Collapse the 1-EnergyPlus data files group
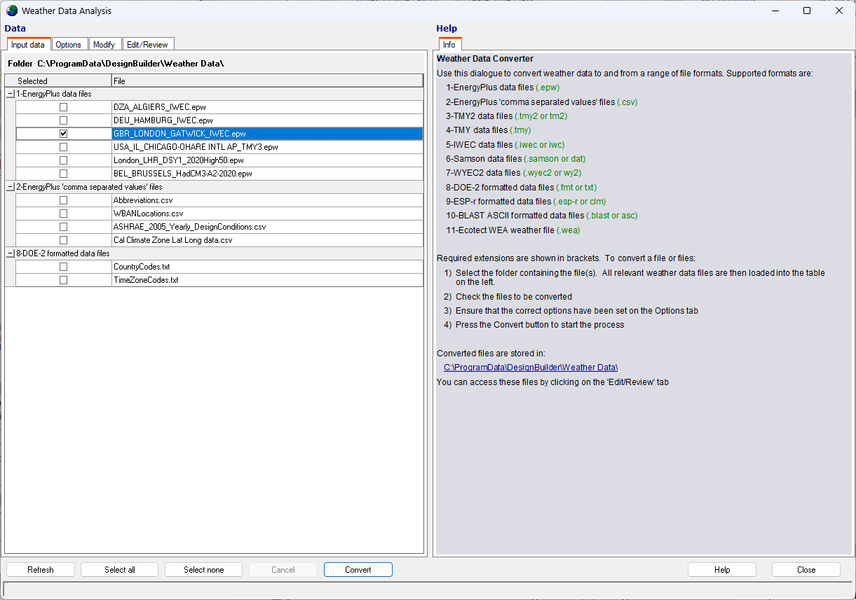The height and width of the screenshot is (600, 856). 11,94
